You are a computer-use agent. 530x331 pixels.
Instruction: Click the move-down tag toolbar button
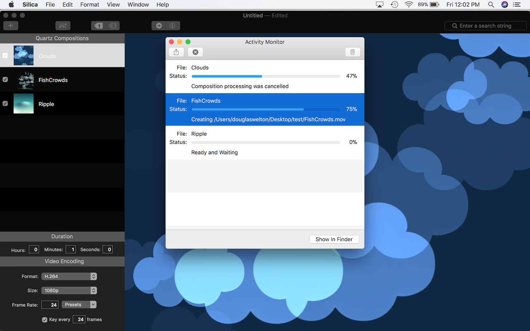tap(112, 26)
